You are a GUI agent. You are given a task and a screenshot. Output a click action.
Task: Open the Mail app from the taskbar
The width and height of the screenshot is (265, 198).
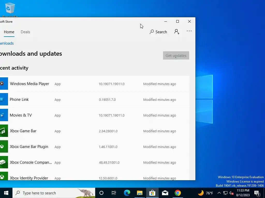coord(165,193)
